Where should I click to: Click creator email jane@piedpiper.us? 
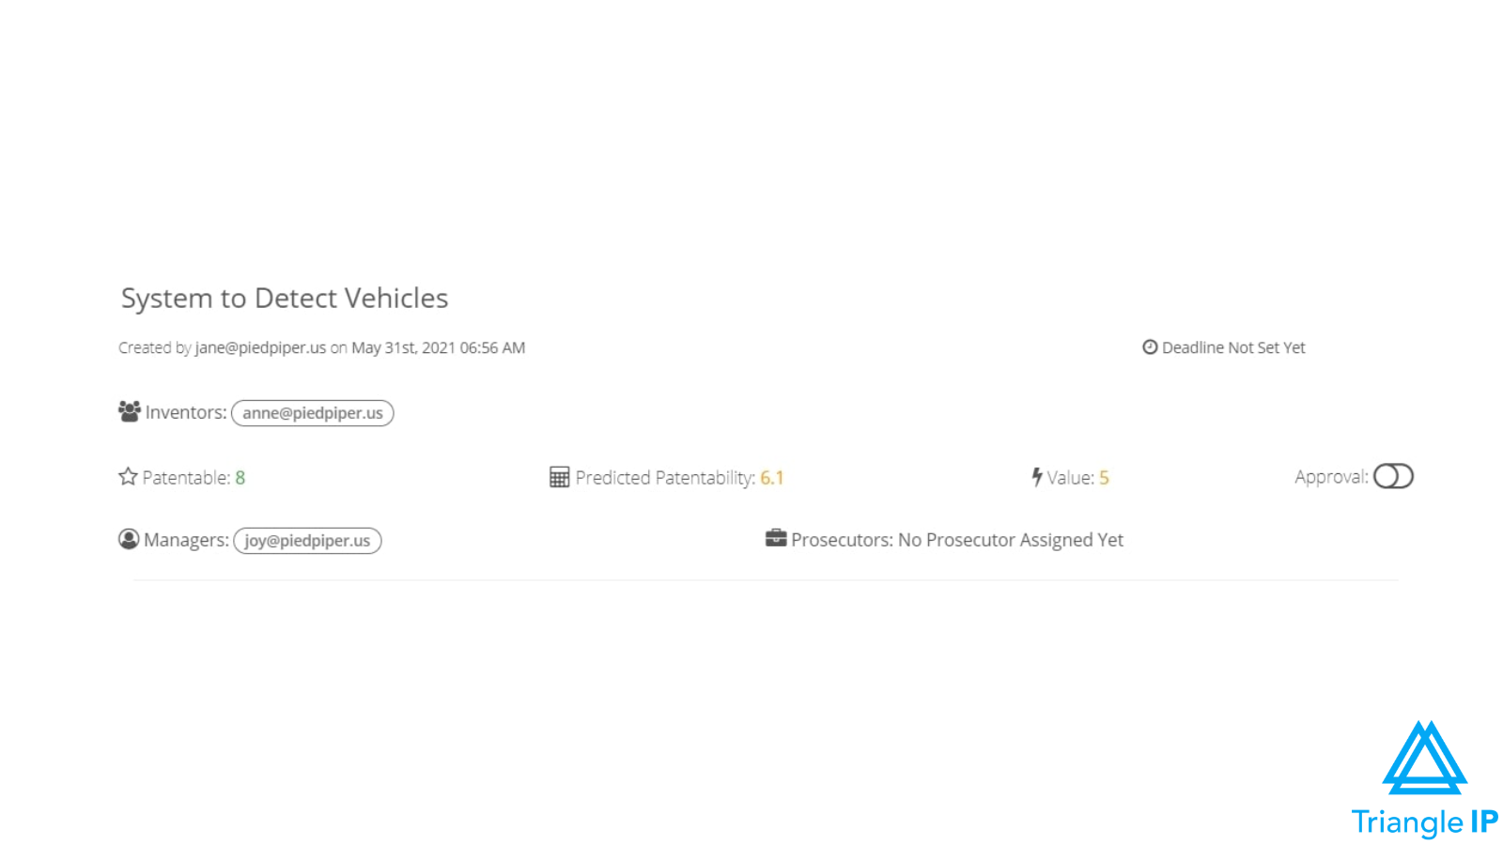pyautogui.click(x=260, y=347)
